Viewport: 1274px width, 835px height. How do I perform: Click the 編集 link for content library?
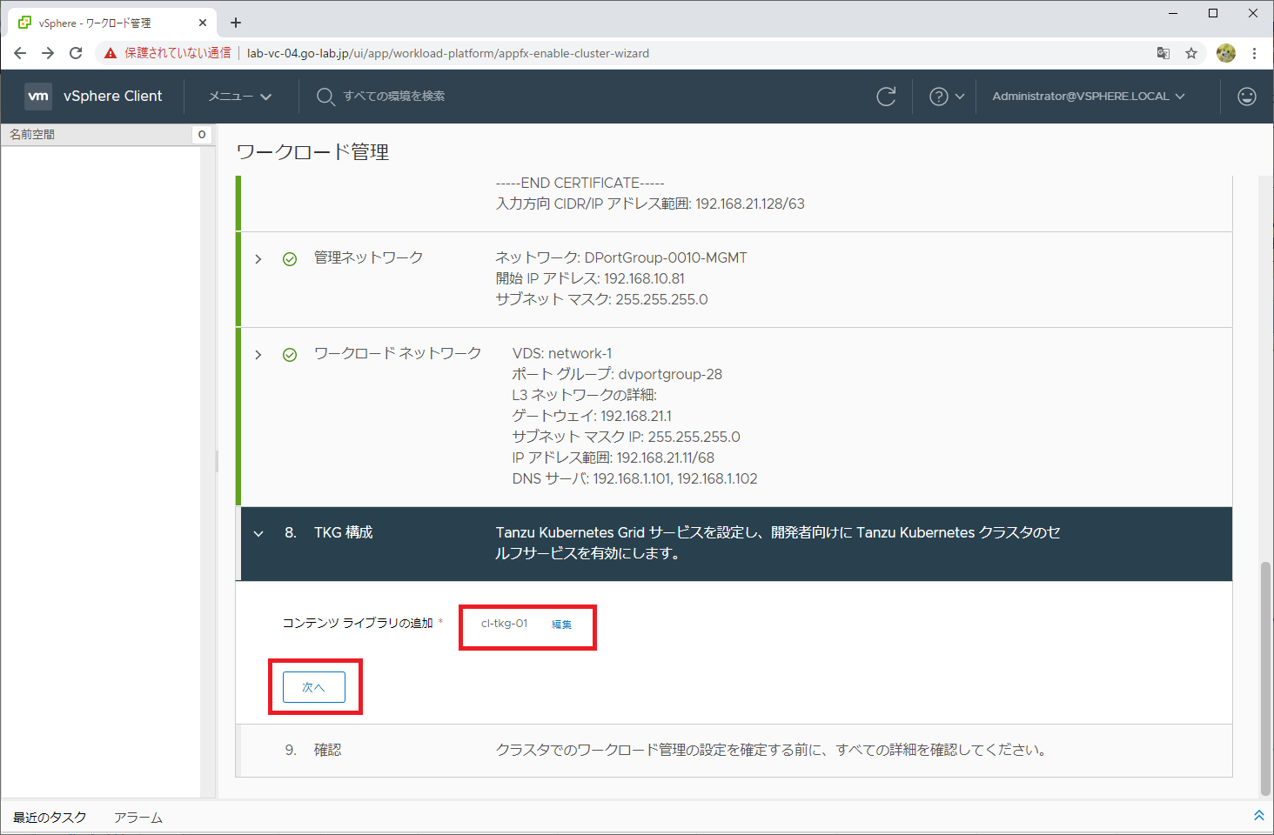pos(561,625)
